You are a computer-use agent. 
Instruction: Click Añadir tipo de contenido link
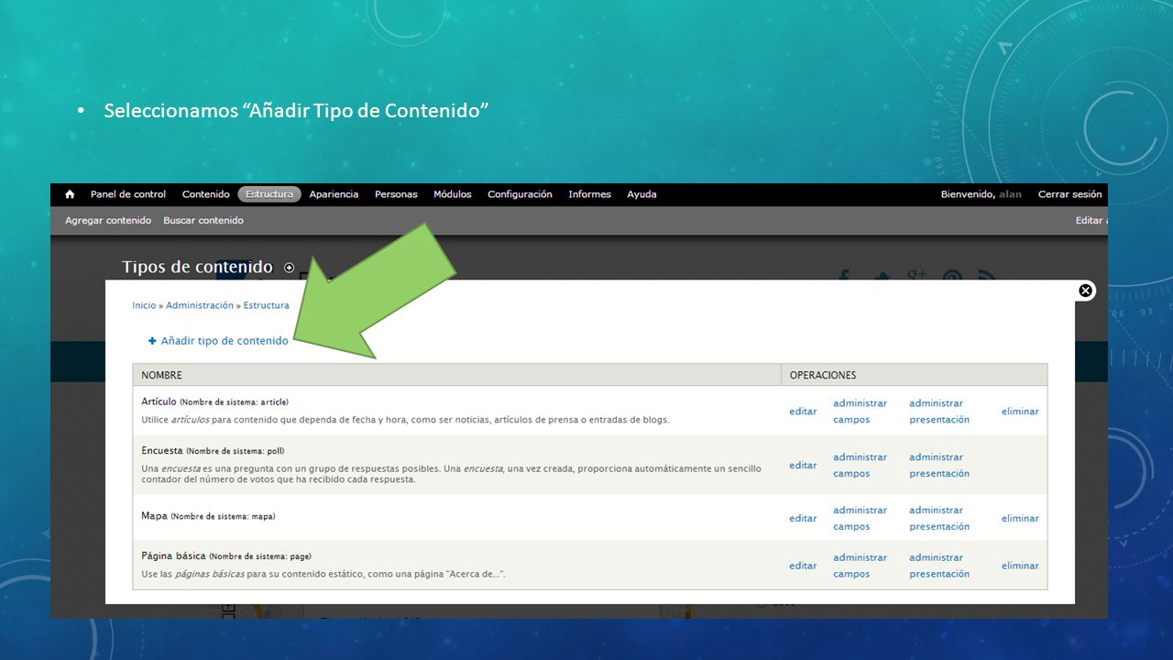coord(218,341)
